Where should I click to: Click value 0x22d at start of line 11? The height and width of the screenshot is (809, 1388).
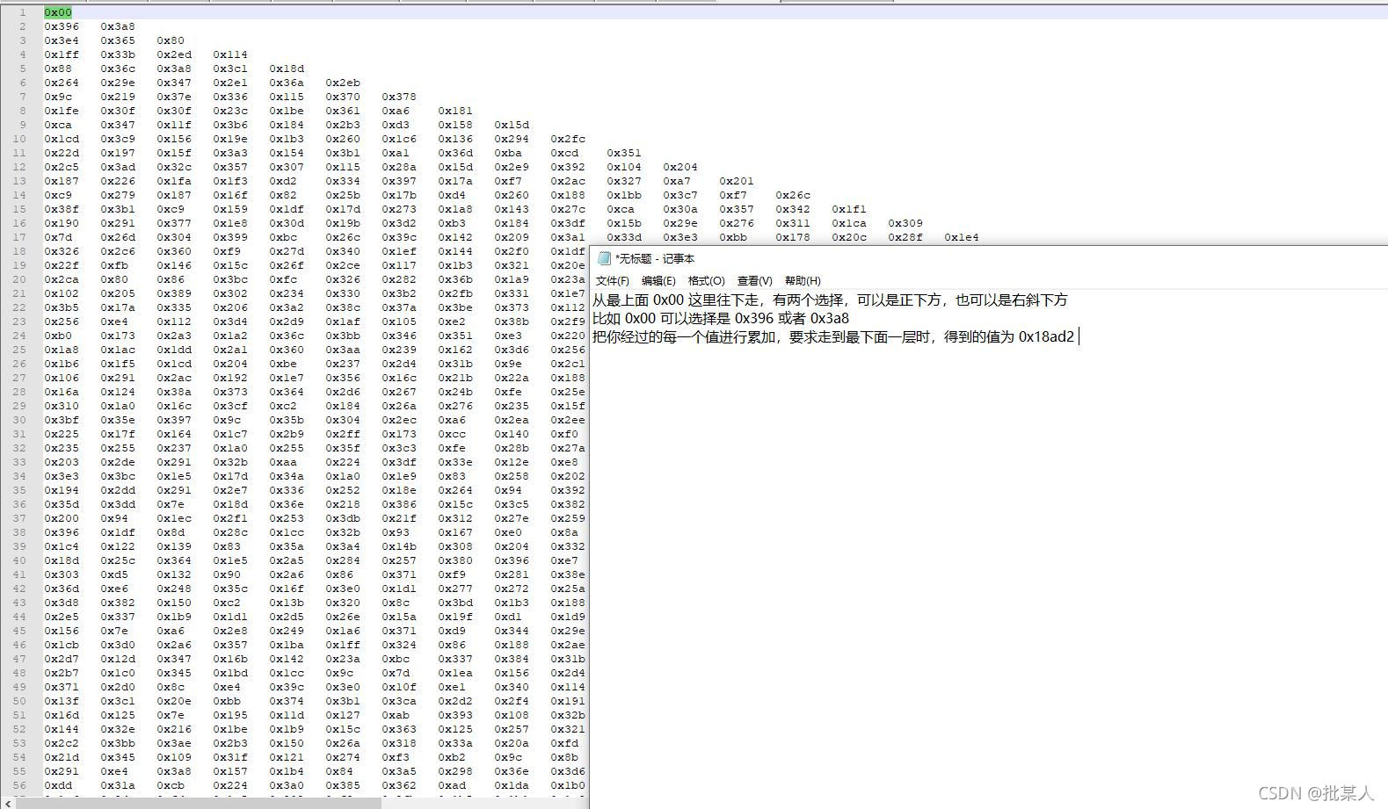click(62, 153)
